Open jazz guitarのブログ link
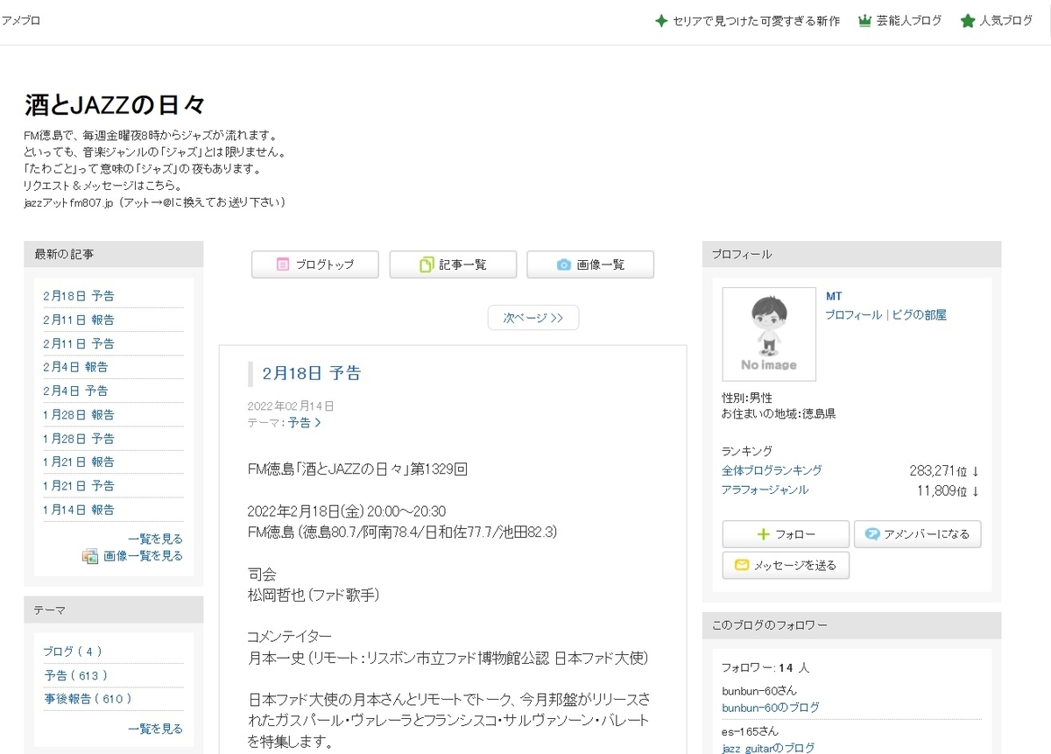1051x754 pixels. point(768,748)
